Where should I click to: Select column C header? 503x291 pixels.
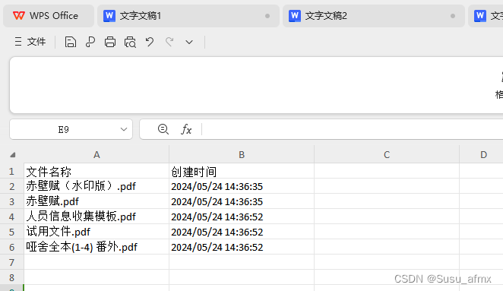click(x=387, y=155)
